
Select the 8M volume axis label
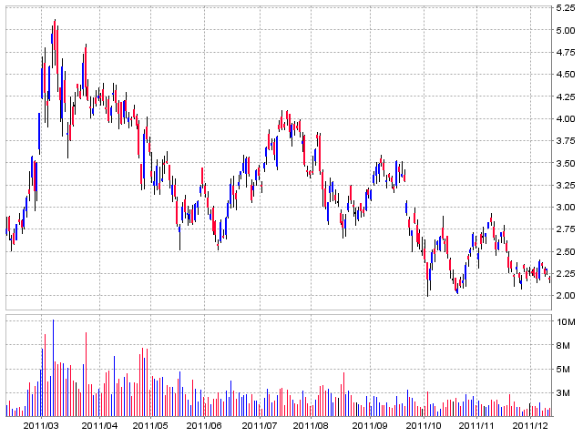click(x=565, y=346)
